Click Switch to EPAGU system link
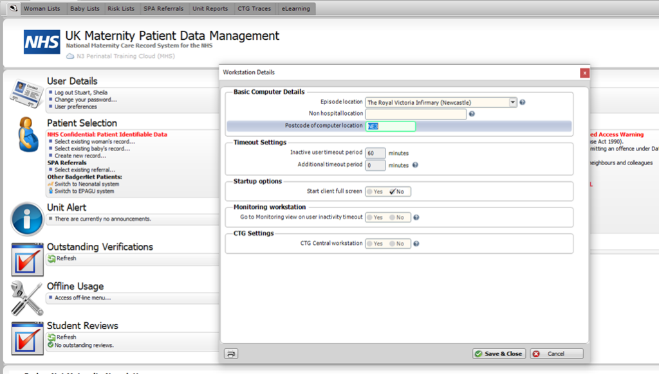 pos(84,191)
